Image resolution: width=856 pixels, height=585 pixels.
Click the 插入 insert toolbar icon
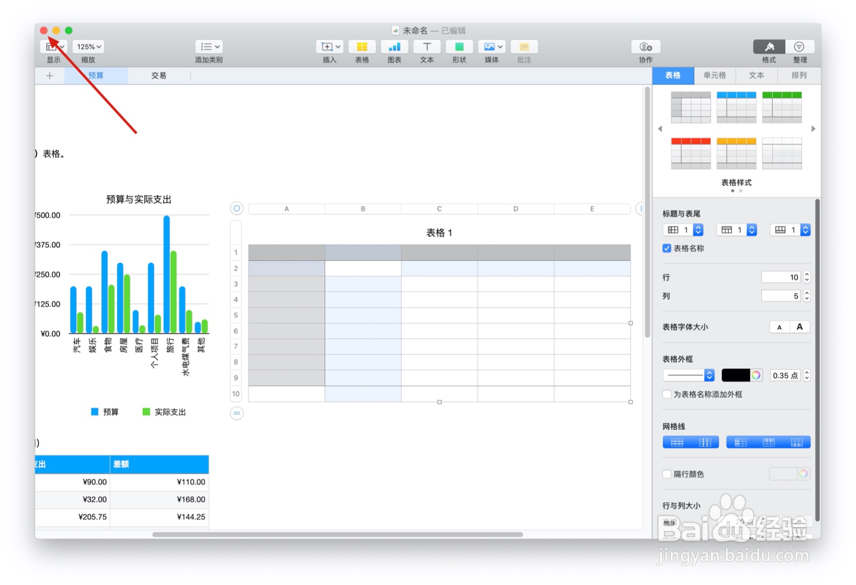(x=330, y=47)
